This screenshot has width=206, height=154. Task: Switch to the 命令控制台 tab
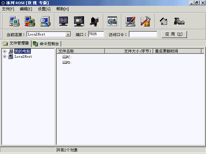point(46,43)
